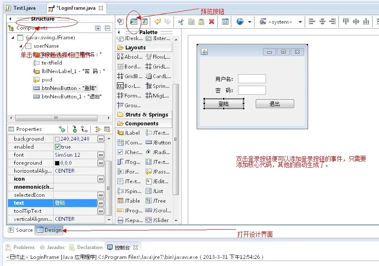This screenshot has height=266, width=379.
Task: Click the foreground black color swatch
Action: (x=57, y=163)
